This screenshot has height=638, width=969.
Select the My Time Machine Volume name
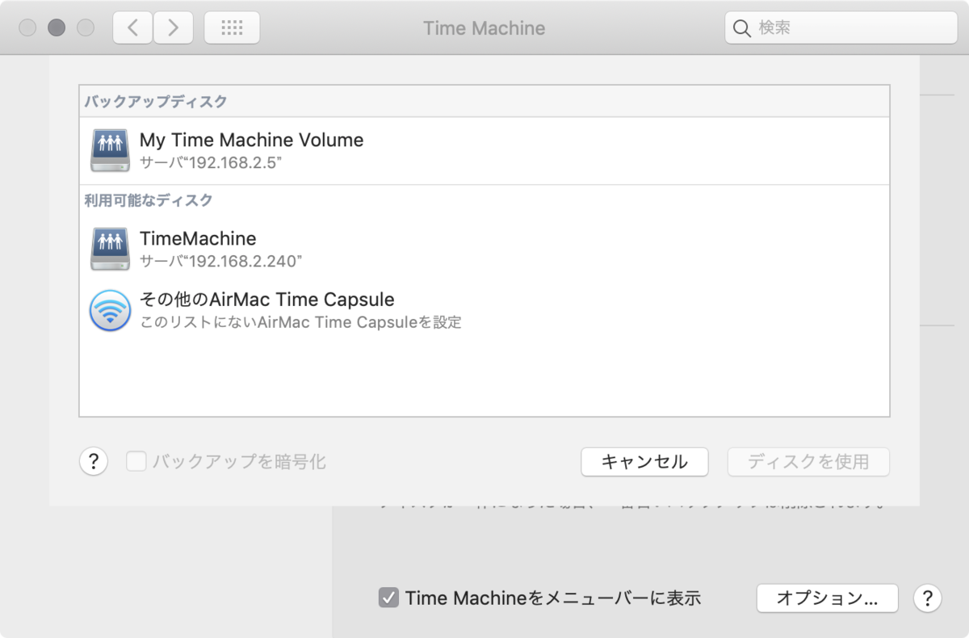point(251,140)
